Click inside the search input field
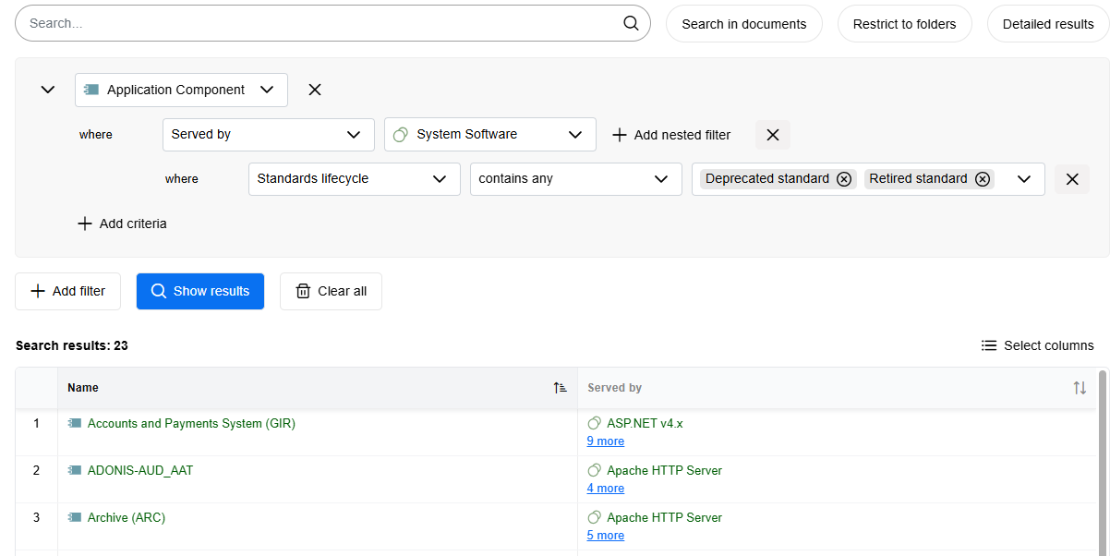Screen dimensions: 1110x556 (277, 23)
